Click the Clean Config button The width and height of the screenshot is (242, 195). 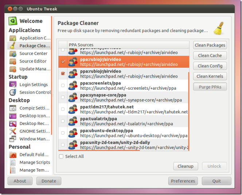(210, 66)
